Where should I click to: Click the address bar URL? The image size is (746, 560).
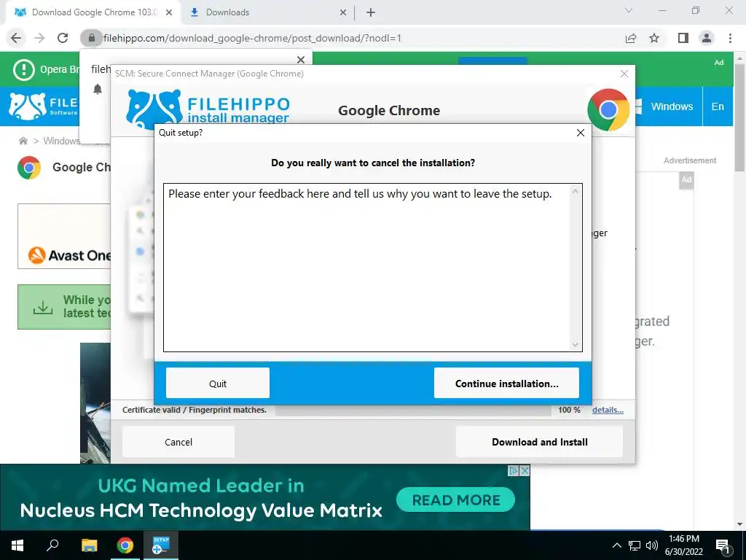[252, 38]
